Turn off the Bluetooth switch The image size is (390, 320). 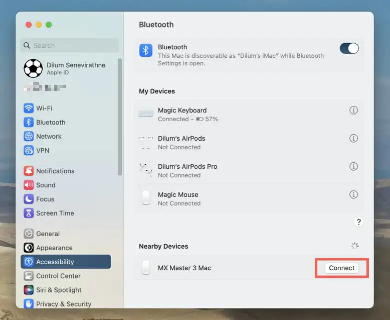coord(349,48)
